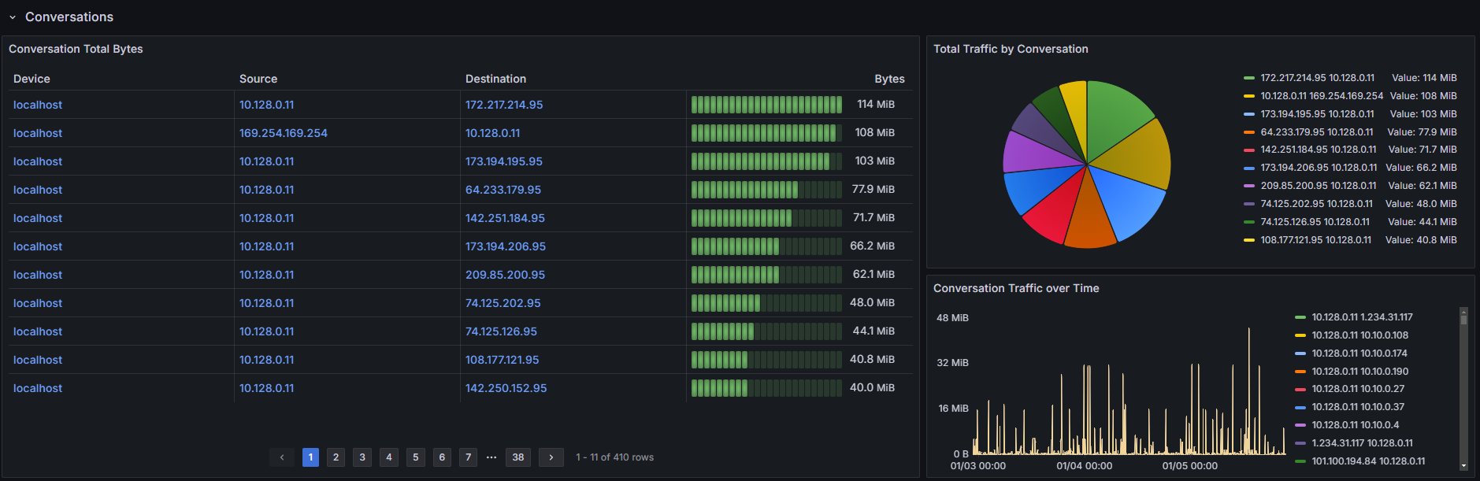Collapse the Conversations row section
This screenshot has height=481, width=1480.
pos(13,17)
